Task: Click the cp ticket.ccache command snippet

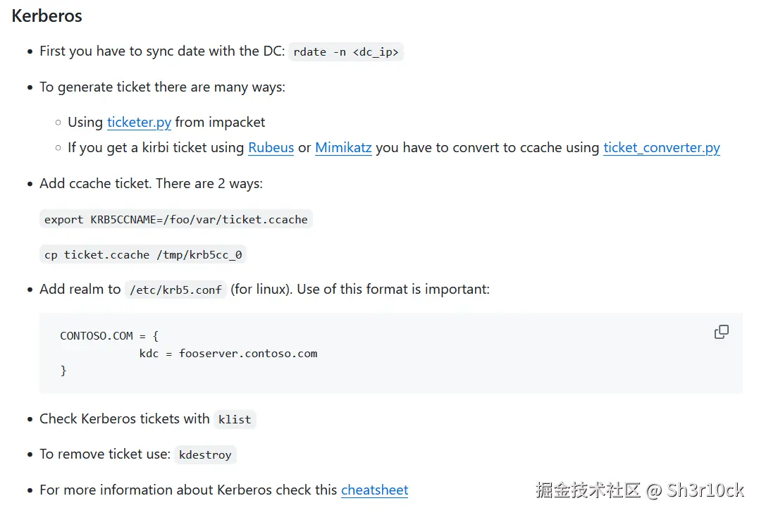Action: 143,254
